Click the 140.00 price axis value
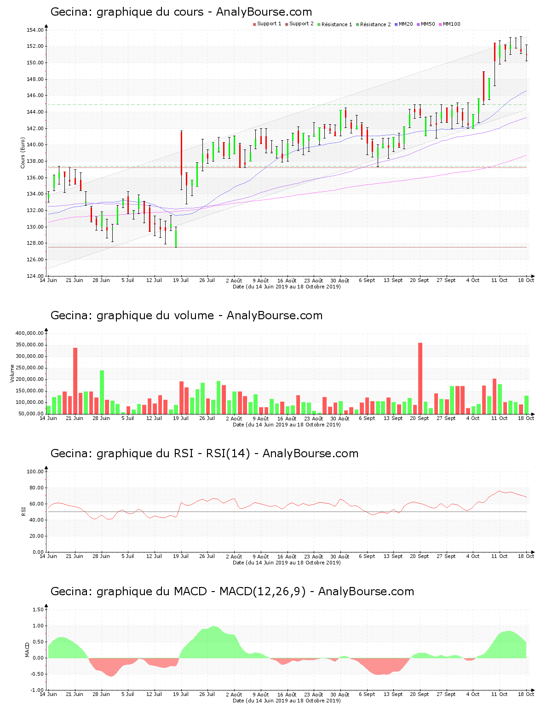This screenshot has height=713, width=552. [x=35, y=145]
